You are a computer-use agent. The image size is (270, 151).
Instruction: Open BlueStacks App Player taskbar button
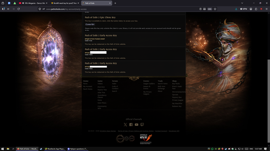(x=55, y=149)
